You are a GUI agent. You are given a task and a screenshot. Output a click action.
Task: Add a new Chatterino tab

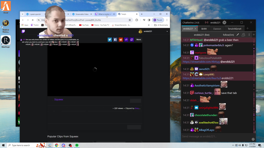(247, 28)
